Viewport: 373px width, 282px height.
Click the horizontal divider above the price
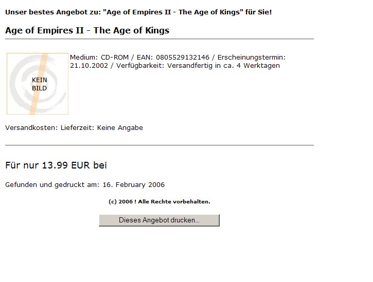159,145
